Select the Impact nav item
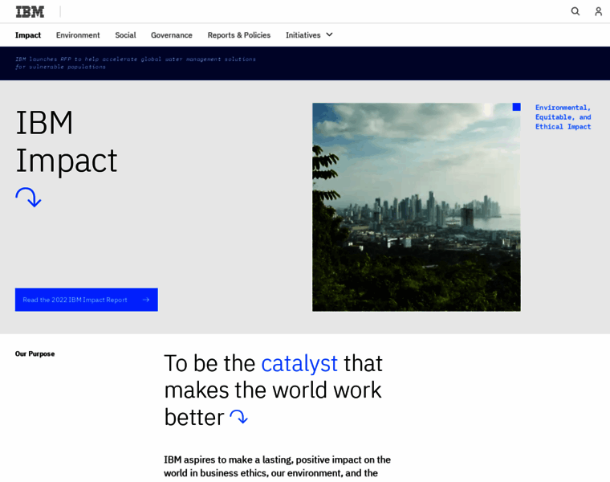This screenshot has width=610, height=482. (28, 35)
